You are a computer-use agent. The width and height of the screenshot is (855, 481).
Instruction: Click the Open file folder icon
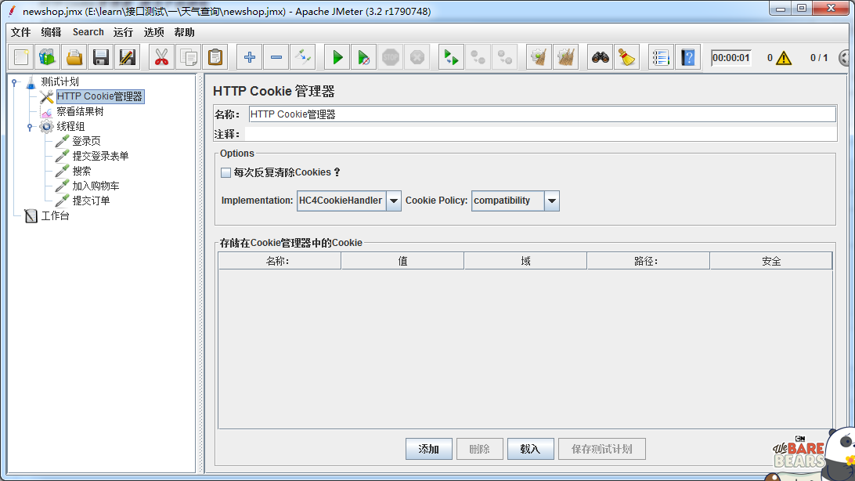(74, 57)
